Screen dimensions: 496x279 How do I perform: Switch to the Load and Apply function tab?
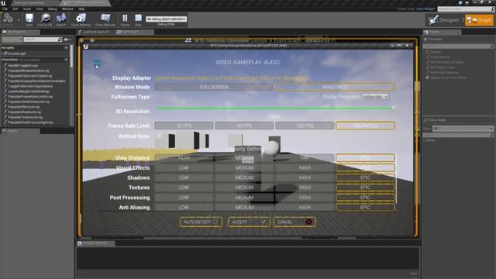95,32
